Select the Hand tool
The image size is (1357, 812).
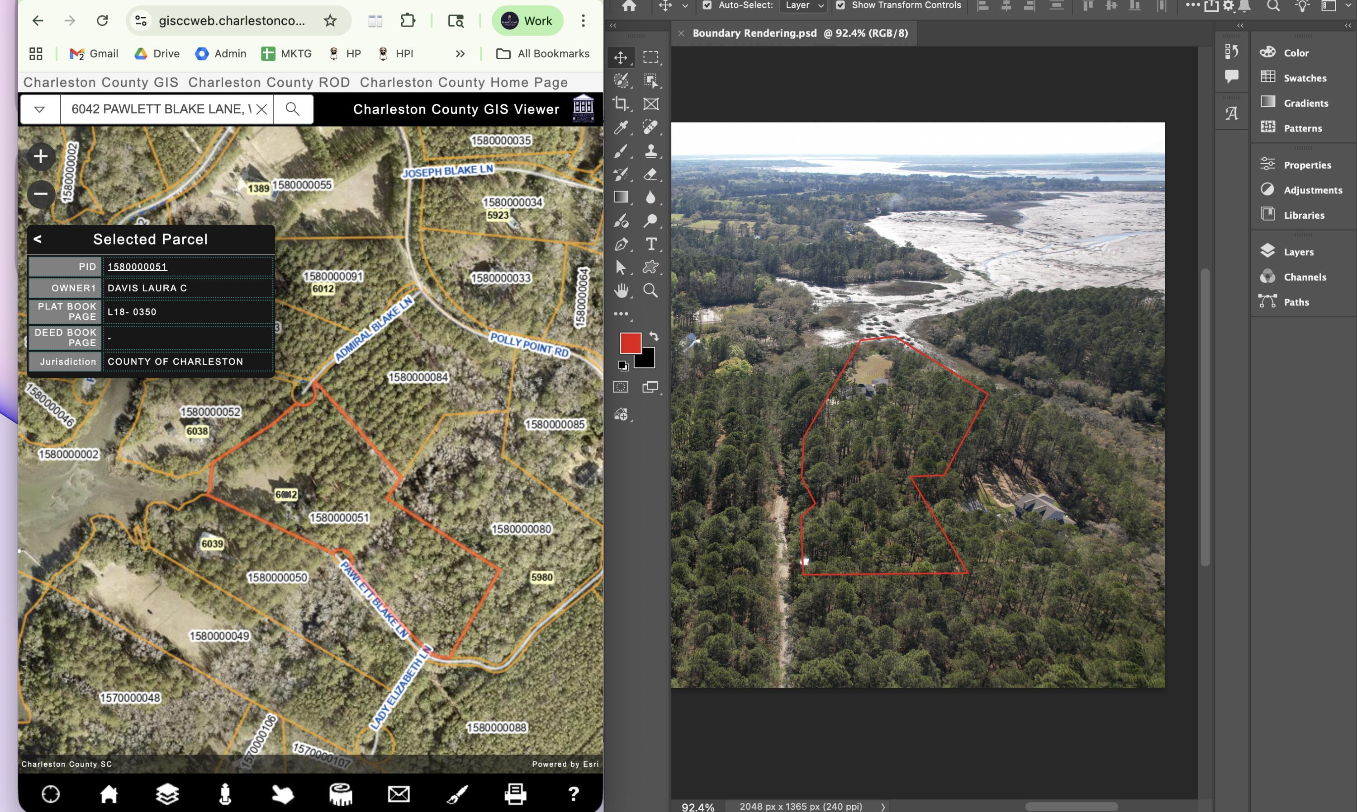coord(621,291)
